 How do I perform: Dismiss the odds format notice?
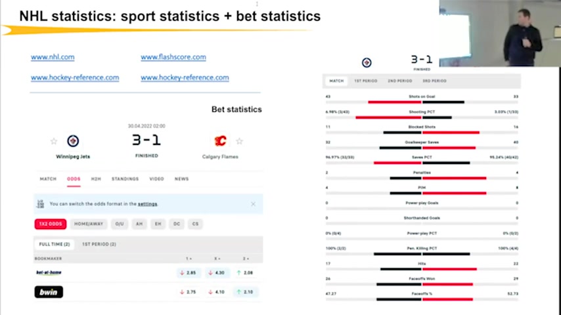pyautogui.click(x=253, y=204)
